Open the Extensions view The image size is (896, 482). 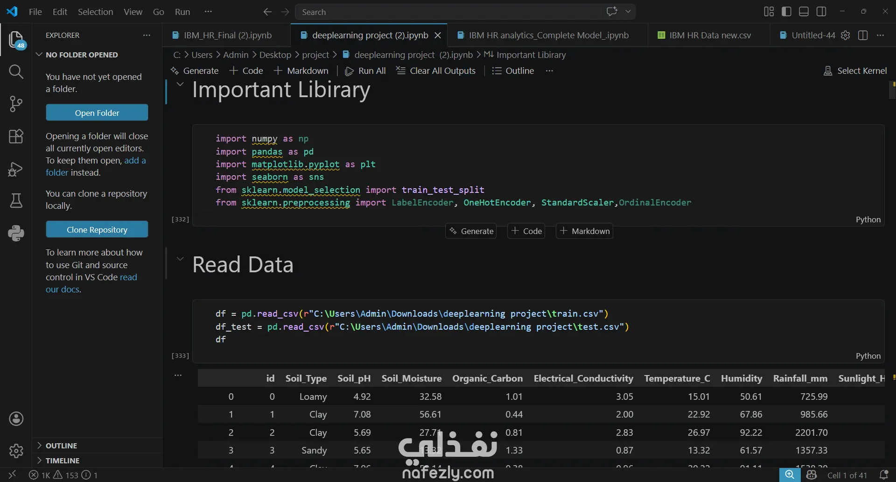[16, 136]
